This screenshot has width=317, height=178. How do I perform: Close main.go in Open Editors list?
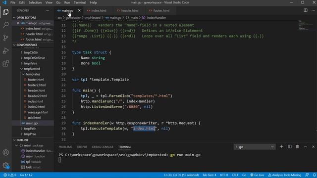tap(18, 23)
